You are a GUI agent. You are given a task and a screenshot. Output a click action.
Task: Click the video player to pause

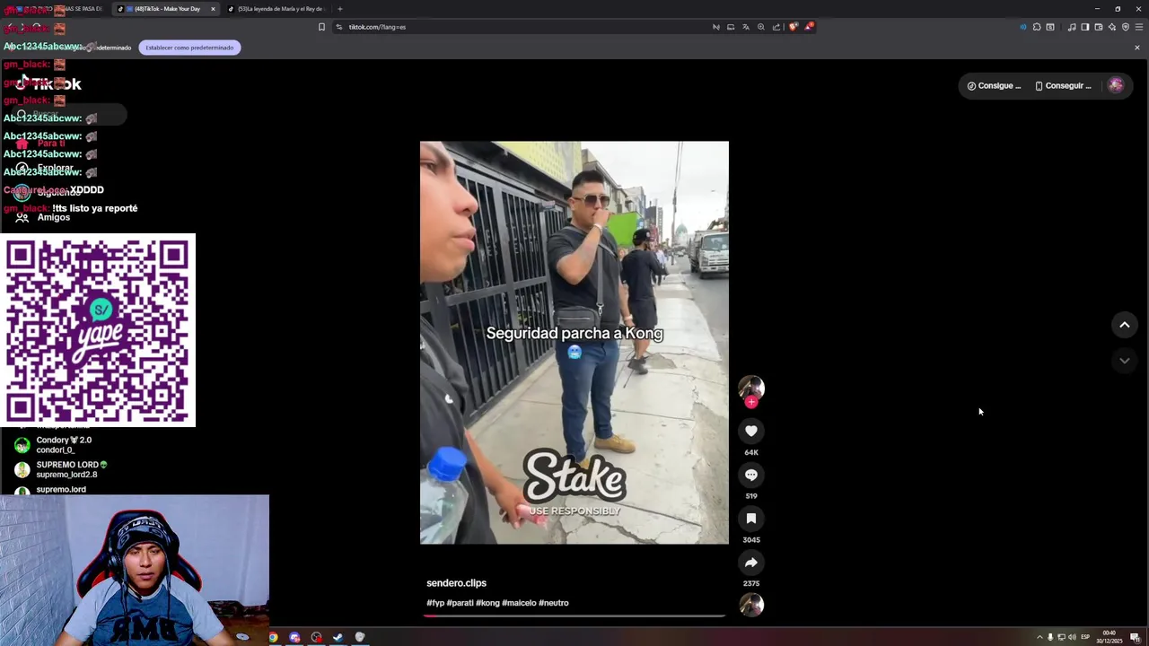(x=574, y=343)
